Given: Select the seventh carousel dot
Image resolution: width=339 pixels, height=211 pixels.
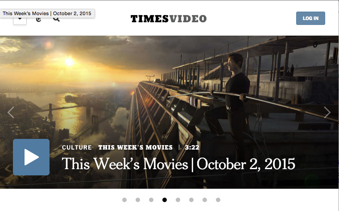Looking at the screenshot, I should pyautogui.click(x=205, y=200).
